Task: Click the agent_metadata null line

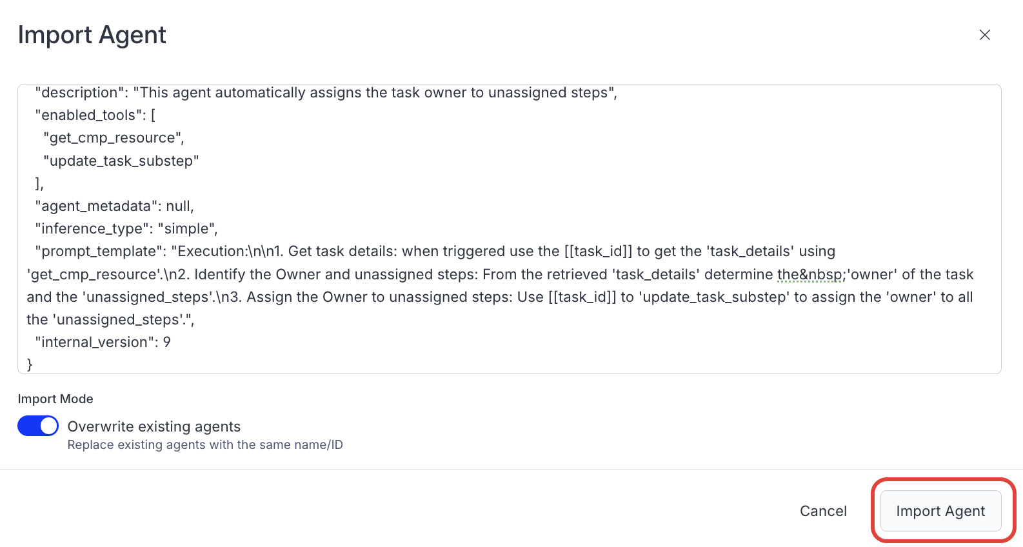Action: pyautogui.click(x=114, y=206)
